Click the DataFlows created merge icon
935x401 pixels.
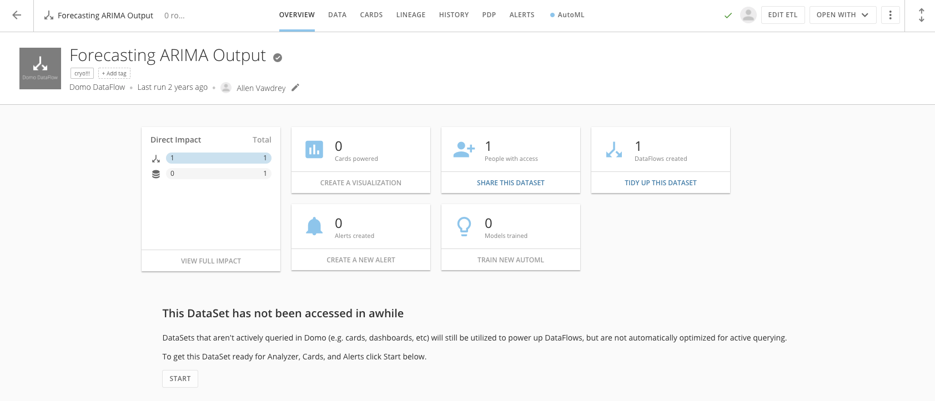point(614,149)
